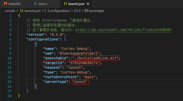This screenshot has height=101, width=183.
Task: Open the launch.json breadcrumb item
Action: 32,11
